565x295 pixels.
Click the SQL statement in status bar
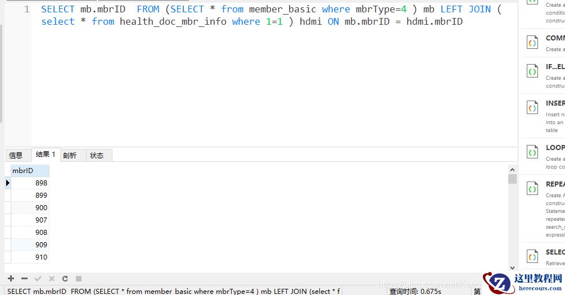[173, 291]
